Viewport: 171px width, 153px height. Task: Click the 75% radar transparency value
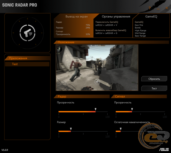click(88, 25)
